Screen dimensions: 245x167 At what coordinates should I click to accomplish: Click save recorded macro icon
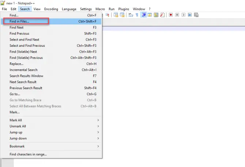196,15
